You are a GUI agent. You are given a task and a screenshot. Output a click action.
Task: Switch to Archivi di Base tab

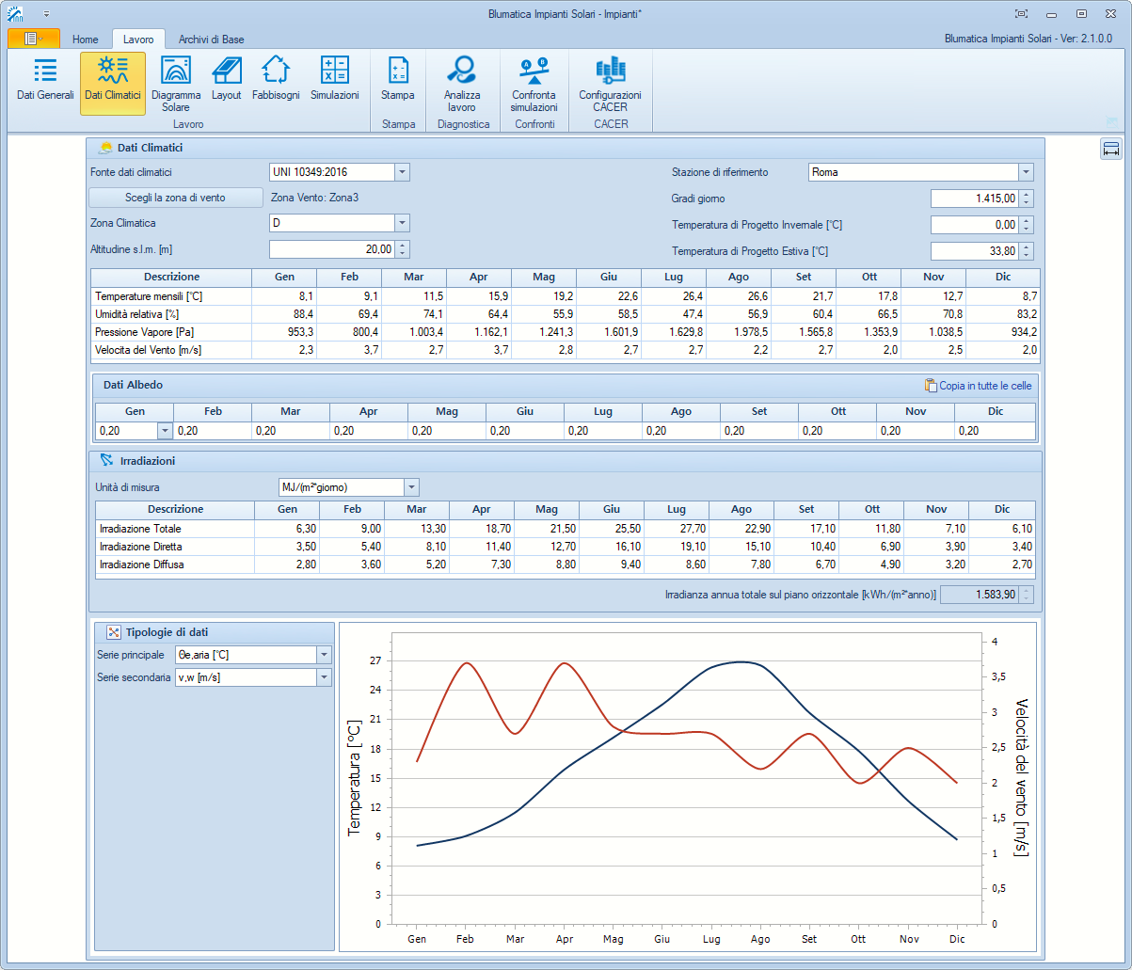211,40
